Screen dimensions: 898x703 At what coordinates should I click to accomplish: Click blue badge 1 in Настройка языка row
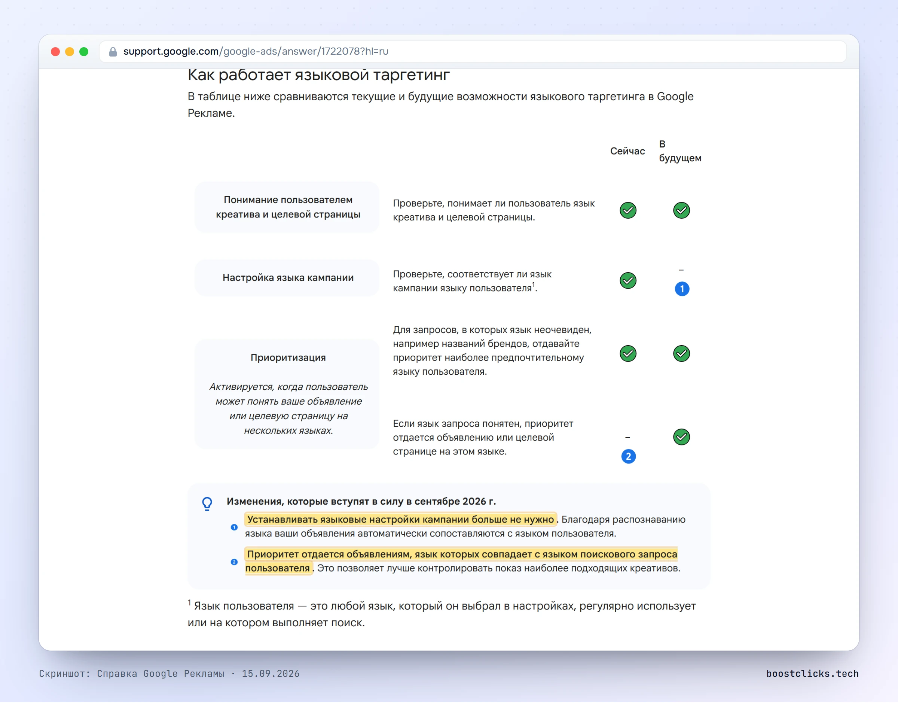click(682, 289)
